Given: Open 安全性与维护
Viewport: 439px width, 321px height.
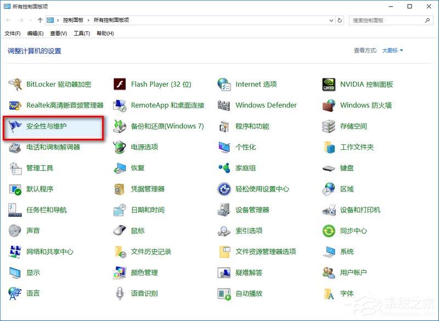Looking at the screenshot, I should pos(47,126).
